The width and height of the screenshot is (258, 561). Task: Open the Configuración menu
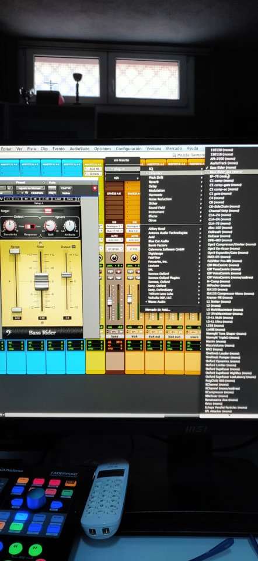[x=128, y=148]
